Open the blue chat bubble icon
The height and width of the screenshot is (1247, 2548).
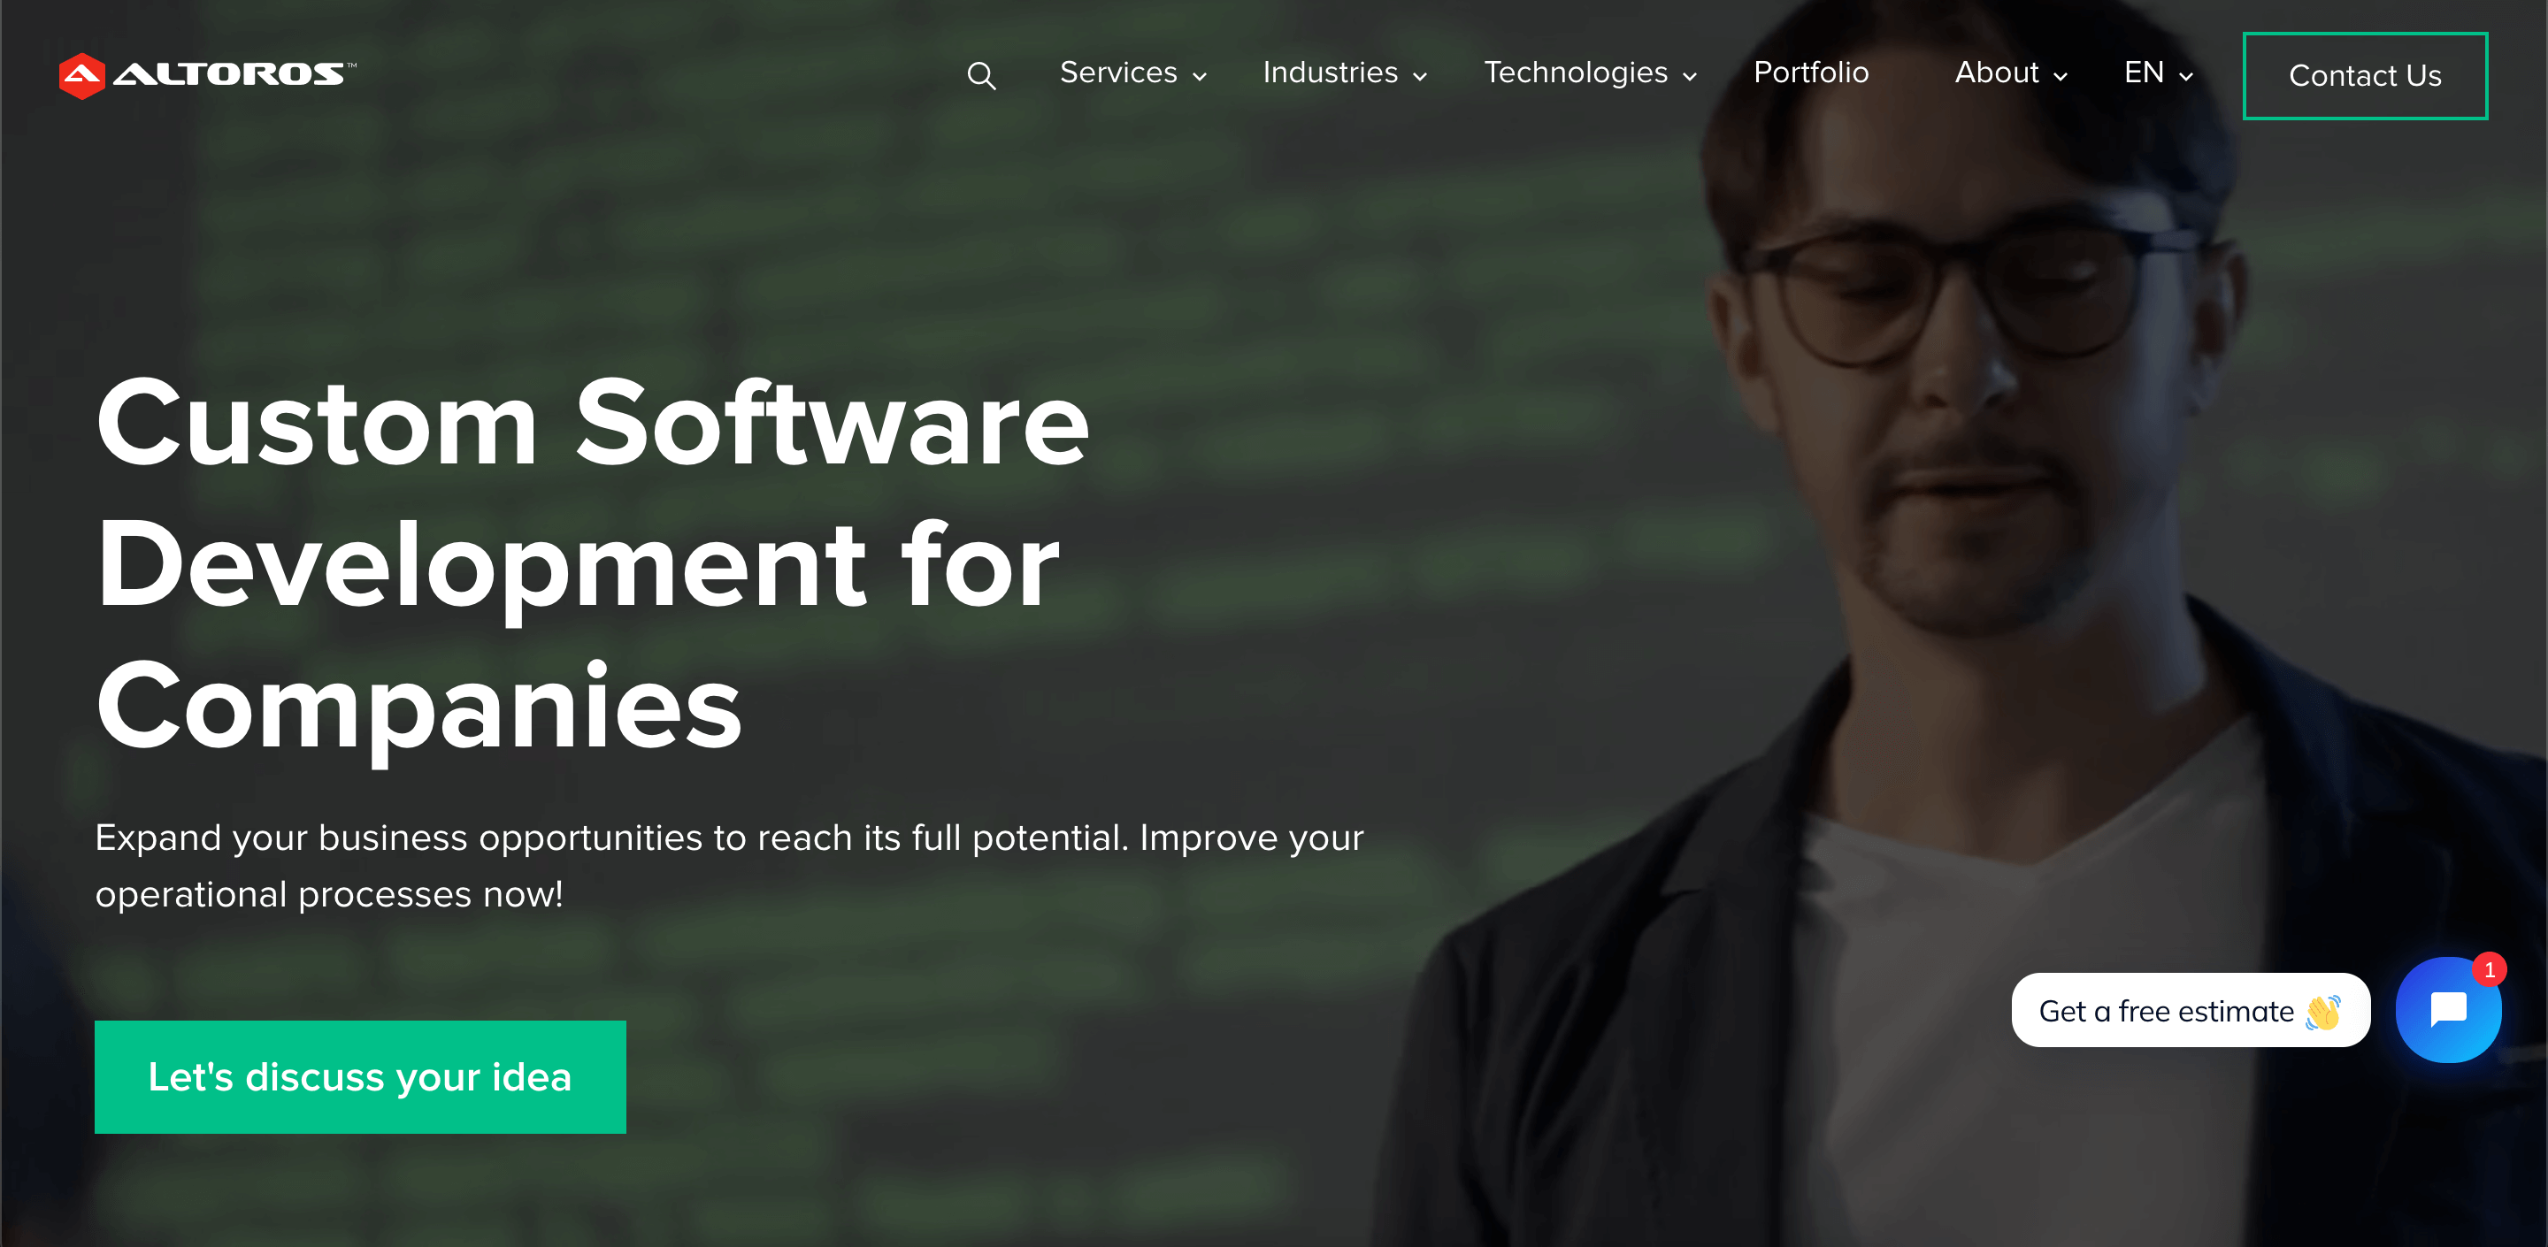tap(2448, 1010)
